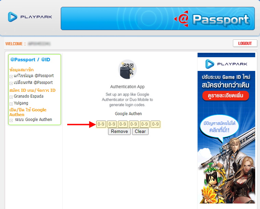Click the red ดูรายละเอียดเพิ่ม ad button
Viewport: 260px width, 209px height.
(x=226, y=96)
